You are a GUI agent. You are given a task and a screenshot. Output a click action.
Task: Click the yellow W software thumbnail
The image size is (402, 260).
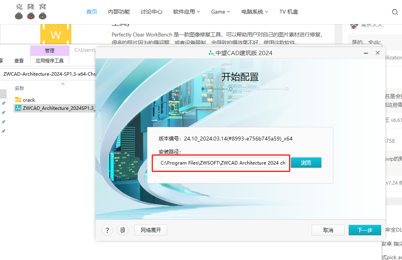click(x=55, y=34)
